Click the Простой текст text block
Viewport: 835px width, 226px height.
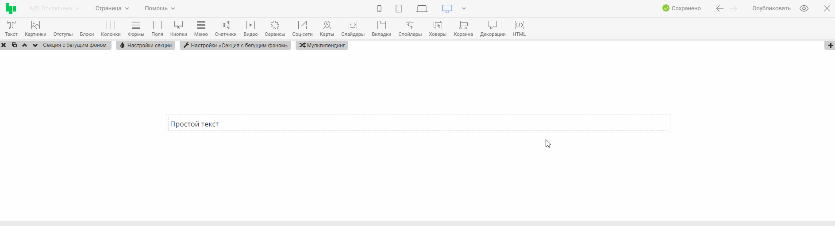(x=195, y=124)
